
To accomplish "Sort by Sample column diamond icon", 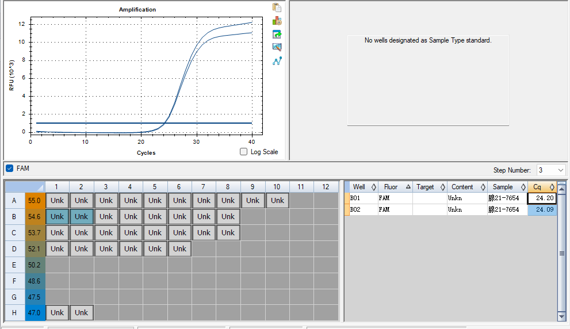I will point(523,187).
